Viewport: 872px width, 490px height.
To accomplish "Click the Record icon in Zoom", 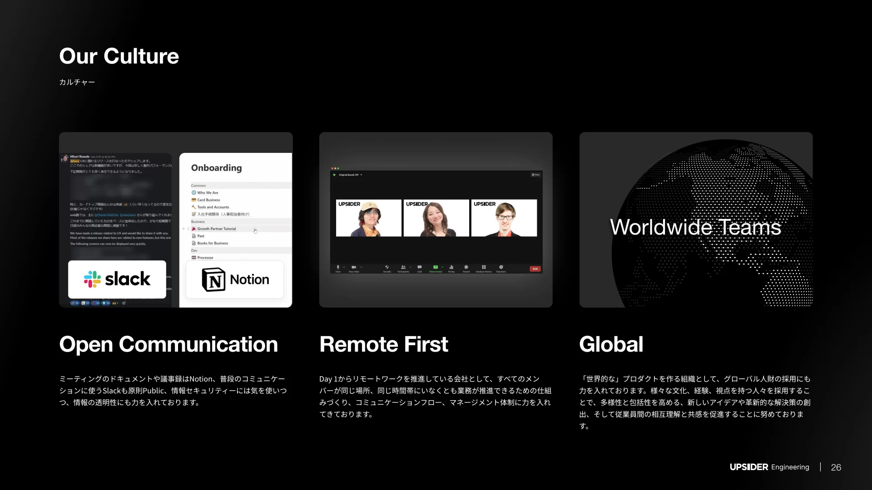I will [466, 267].
